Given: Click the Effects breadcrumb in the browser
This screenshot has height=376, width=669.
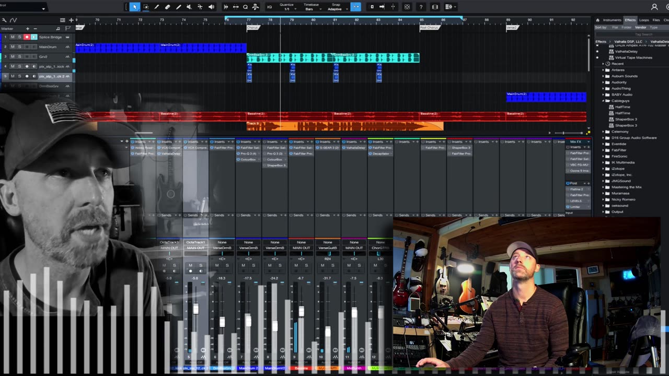Looking at the screenshot, I should (x=601, y=41).
